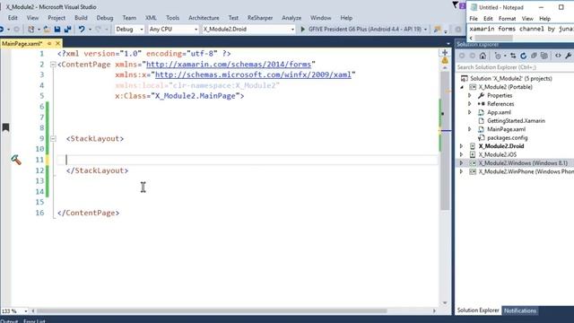This screenshot has width=574, height=323.
Task: Click Sync with Active Document icon
Action: (x=513, y=56)
